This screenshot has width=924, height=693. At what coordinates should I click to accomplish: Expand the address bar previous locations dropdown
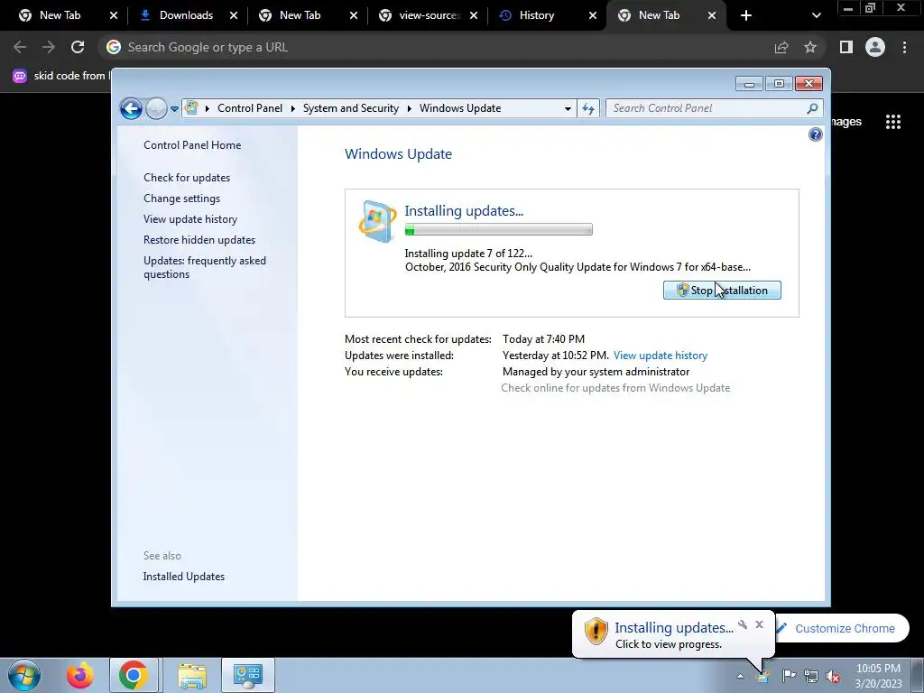coord(568,108)
